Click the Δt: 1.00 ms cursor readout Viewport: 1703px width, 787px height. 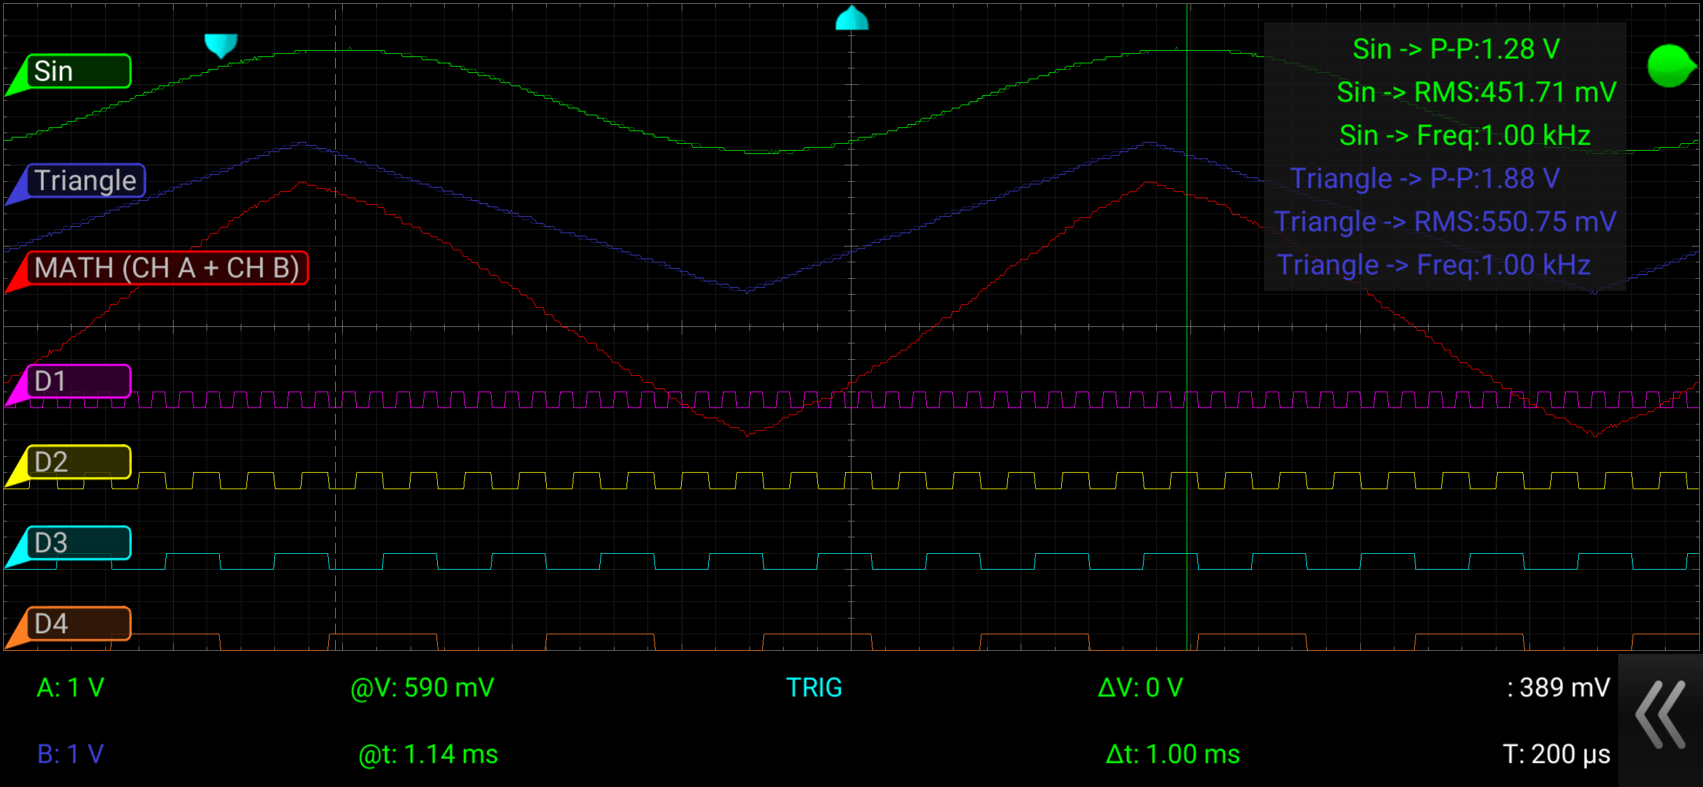click(x=1172, y=754)
